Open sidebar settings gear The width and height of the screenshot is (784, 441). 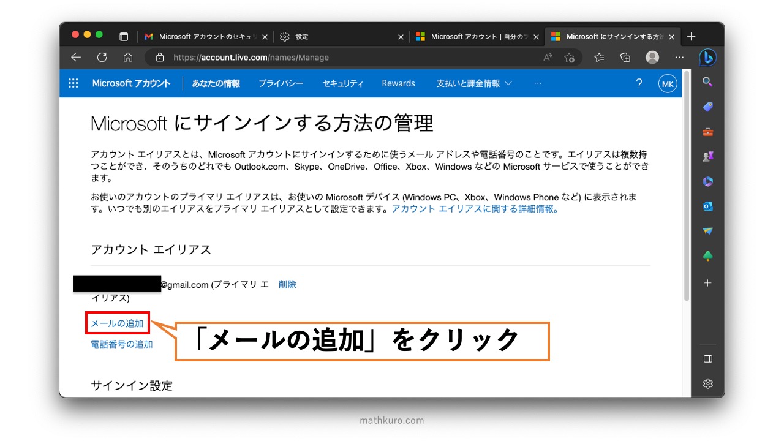click(707, 383)
